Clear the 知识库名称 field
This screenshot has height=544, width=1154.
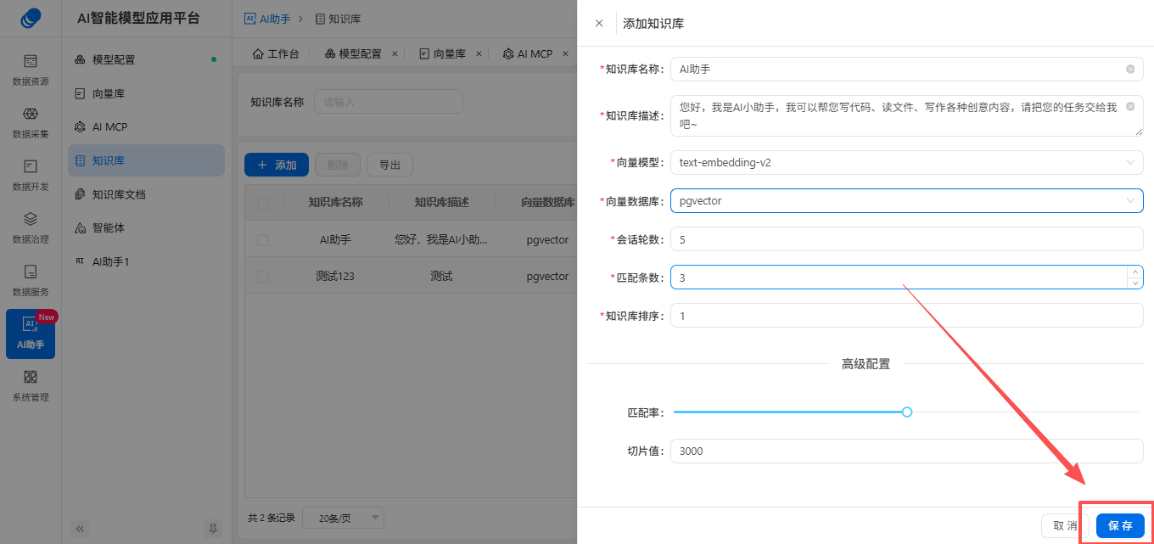tap(1130, 69)
